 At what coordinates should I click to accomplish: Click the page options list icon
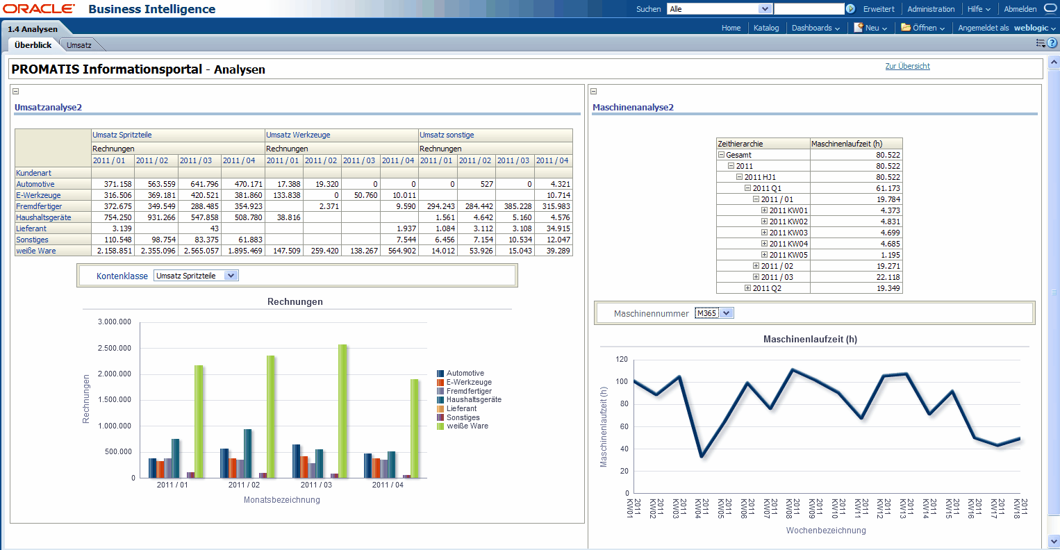pyautogui.click(x=1041, y=43)
